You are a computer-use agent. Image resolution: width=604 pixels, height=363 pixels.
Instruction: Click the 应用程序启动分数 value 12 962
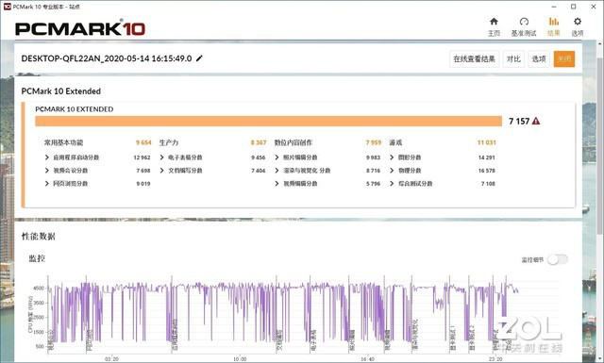coord(142,157)
